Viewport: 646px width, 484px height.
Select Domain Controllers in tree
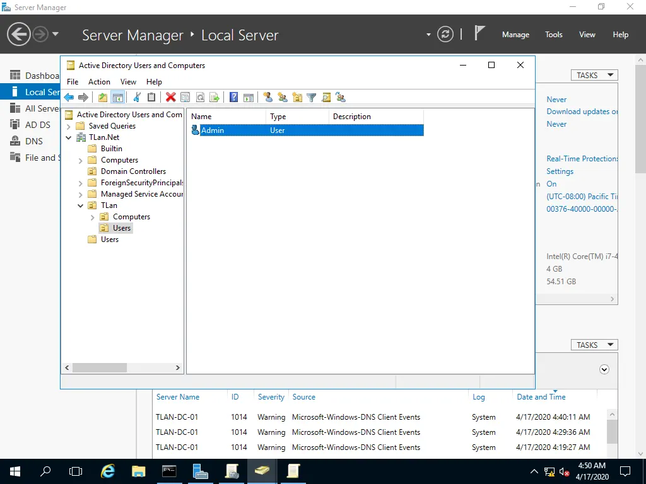[133, 171]
